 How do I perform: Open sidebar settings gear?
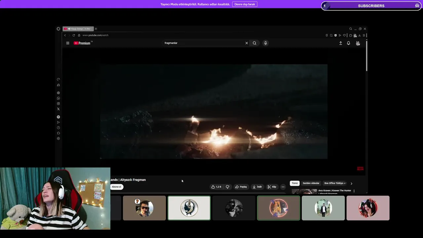[58, 139]
